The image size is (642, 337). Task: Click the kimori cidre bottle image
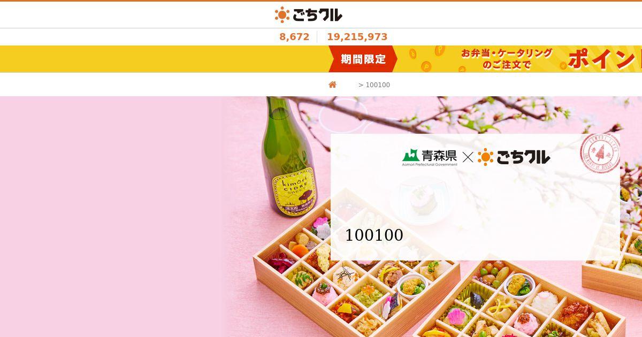pos(287,158)
